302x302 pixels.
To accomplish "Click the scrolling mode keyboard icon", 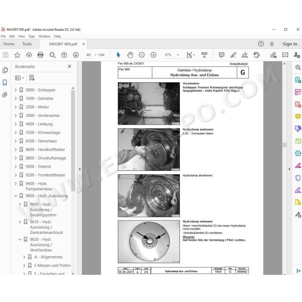I will [204, 55].
